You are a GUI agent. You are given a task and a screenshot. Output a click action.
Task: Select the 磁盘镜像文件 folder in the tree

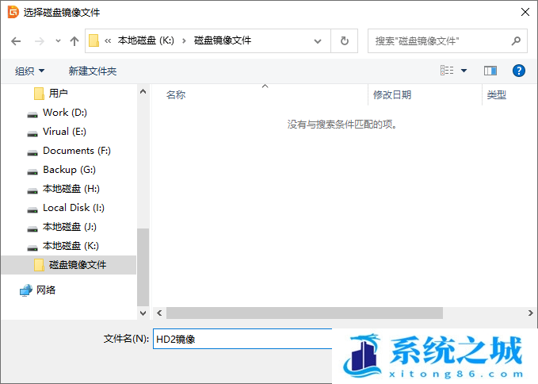point(69,265)
